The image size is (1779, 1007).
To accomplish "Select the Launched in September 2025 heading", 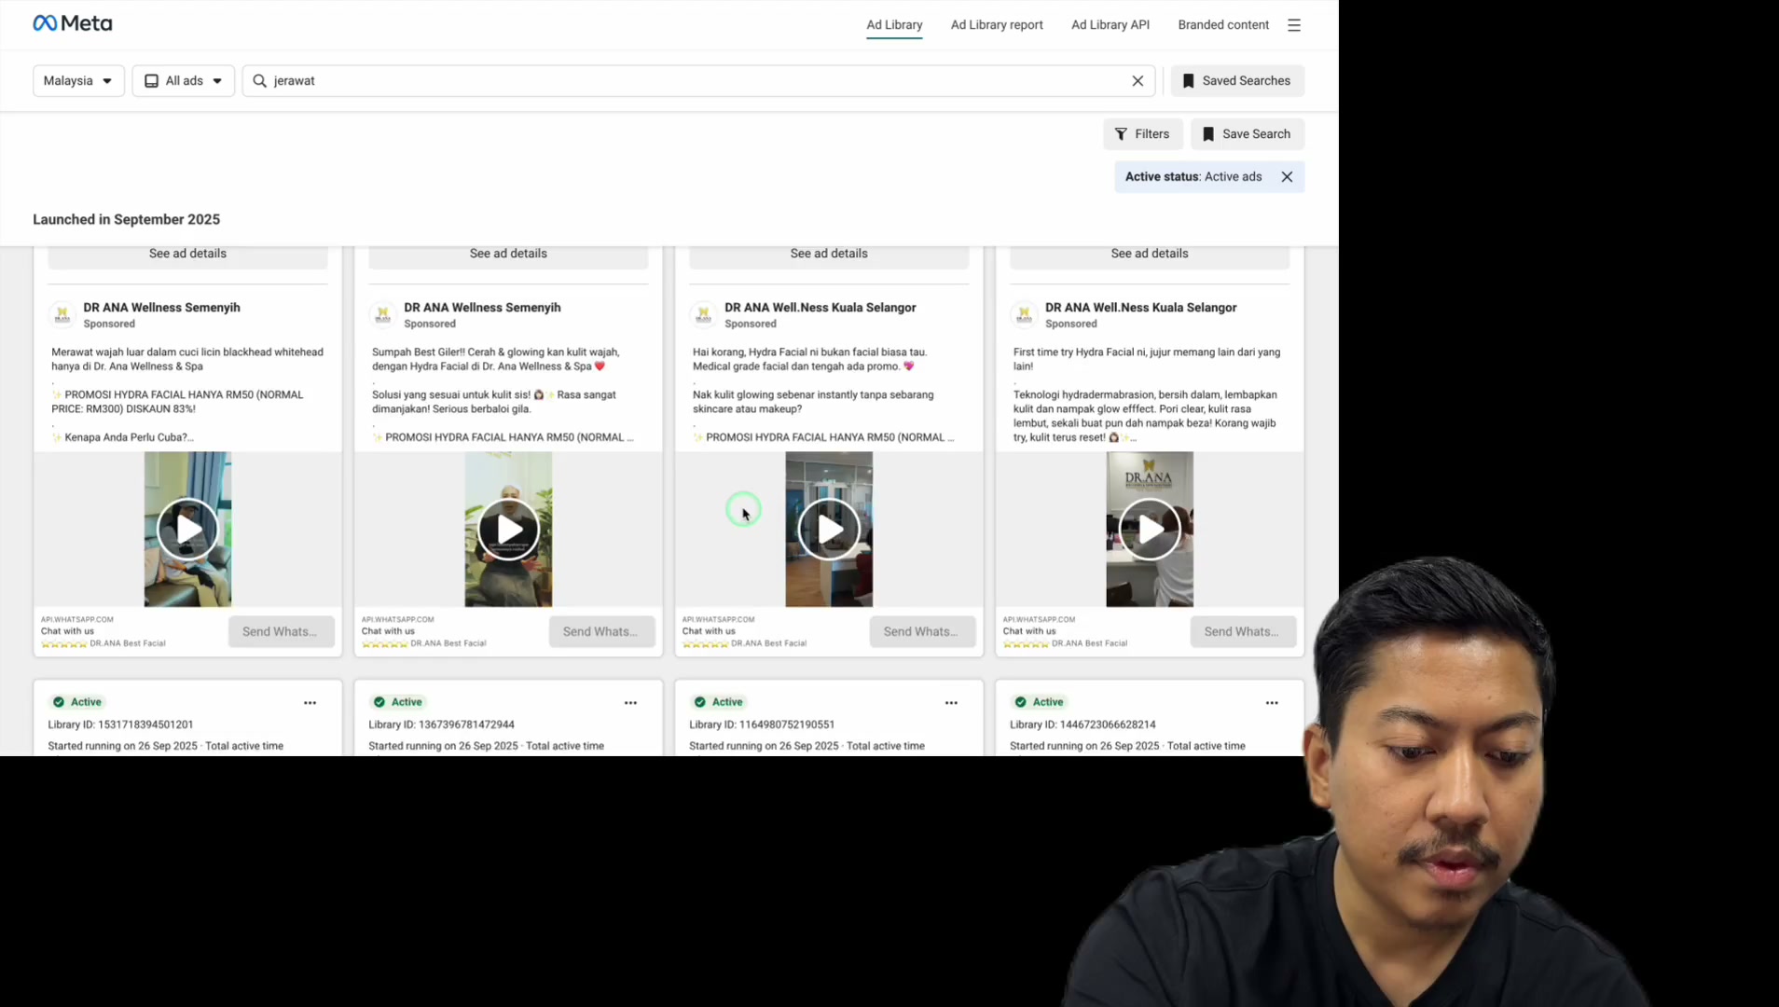I will [127, 220].
